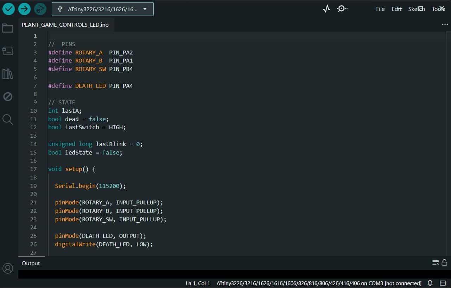Click the bool ledState = false line
The height and width of the screenshot is (288, 451).
[85, 152]
